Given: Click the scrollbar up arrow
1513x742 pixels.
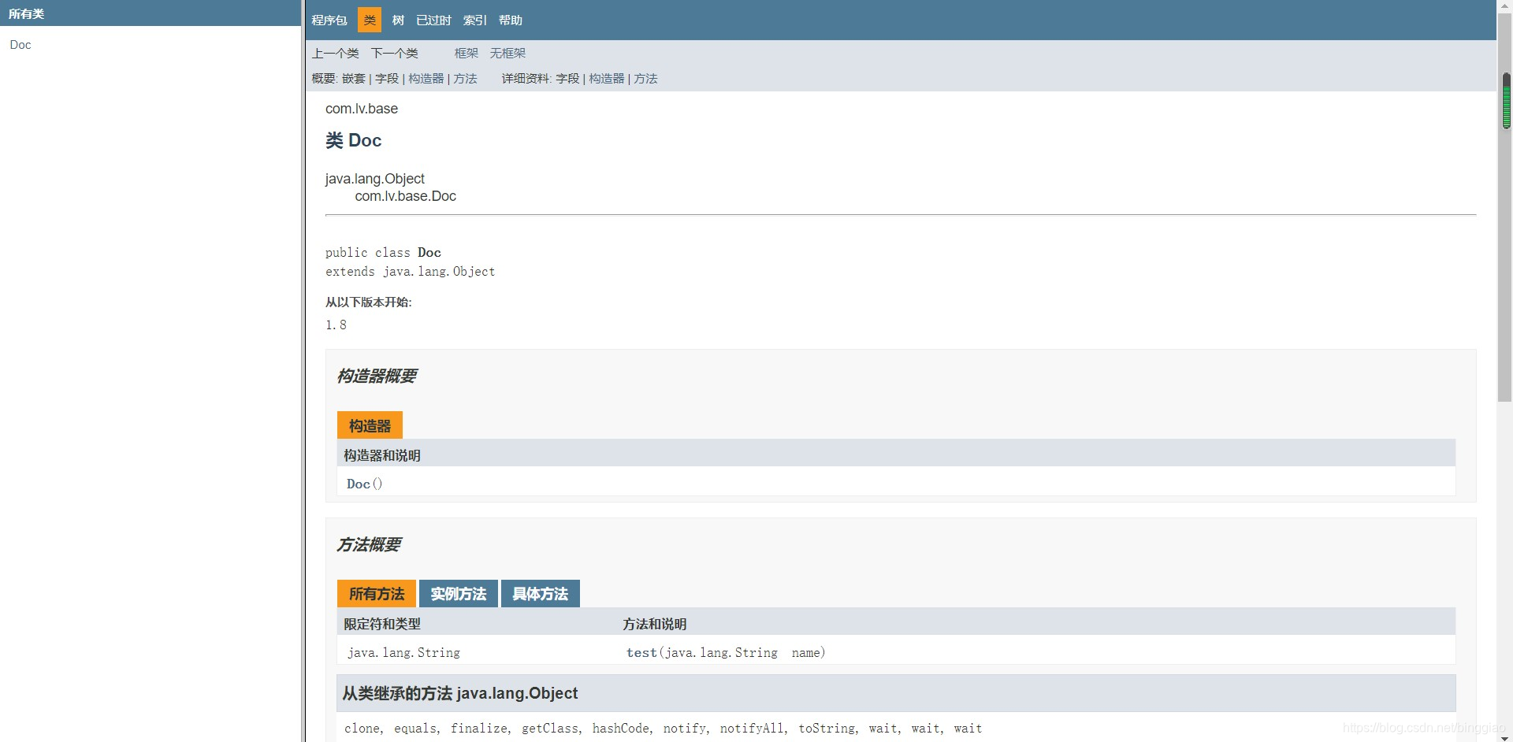Looking at the screenshot, I should tap(1505, 6).
